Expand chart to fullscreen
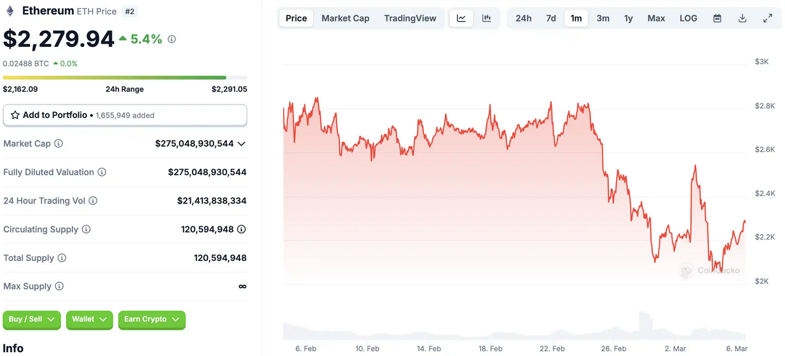 768,19
